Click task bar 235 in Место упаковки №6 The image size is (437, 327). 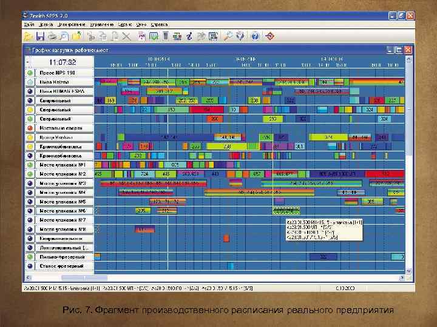coord(143,211)
